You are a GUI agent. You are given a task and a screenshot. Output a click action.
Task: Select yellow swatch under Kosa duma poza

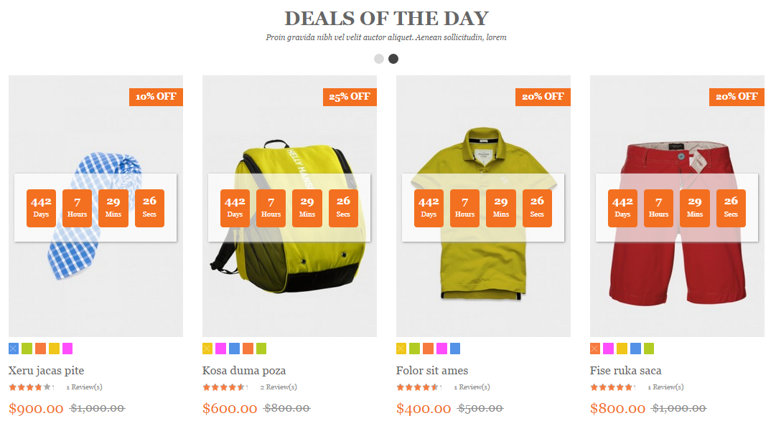pyautogui.click(x=207, y=349)
